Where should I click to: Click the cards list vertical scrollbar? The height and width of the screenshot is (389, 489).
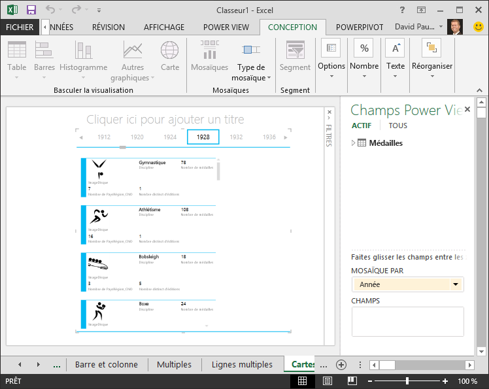[218, 171]
